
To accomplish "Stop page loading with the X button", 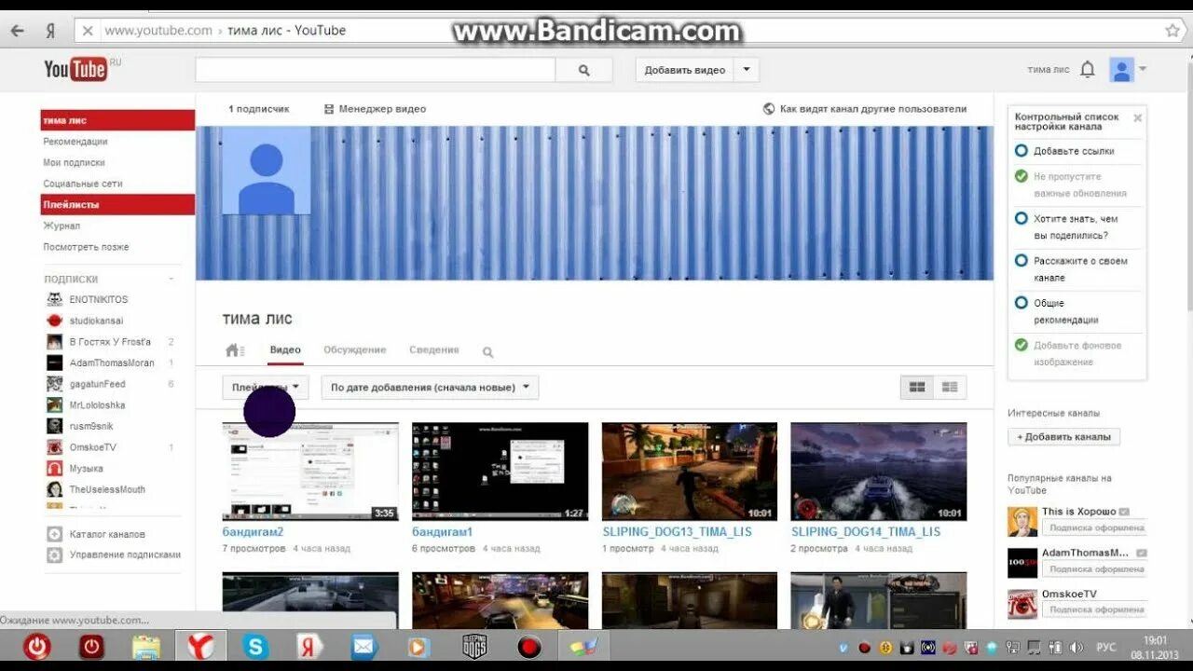I will coord(88,31).
